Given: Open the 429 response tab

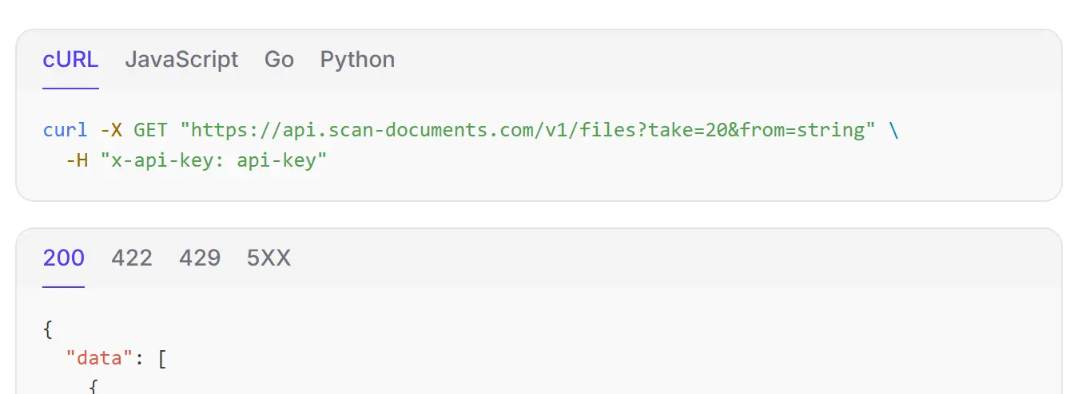Looking at the screenshot, I should point(200,258).
